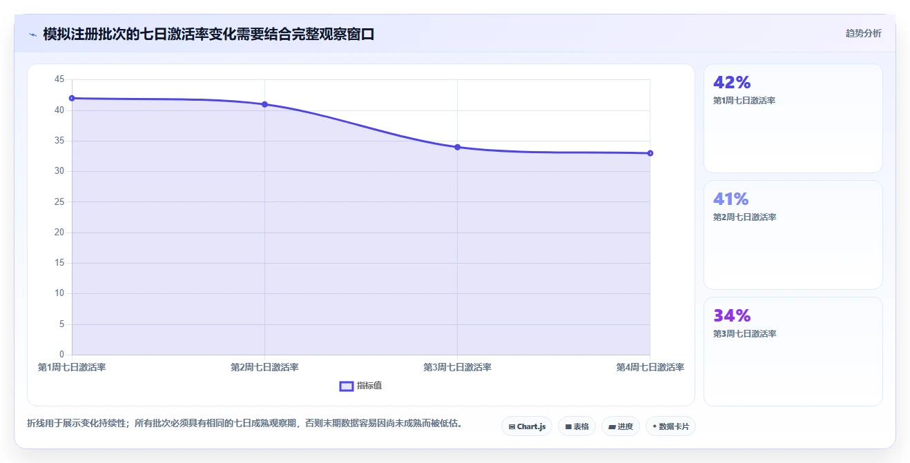Click the 41% data card value
The width and height of the screenshot is (910, 463).
click(x=731, y=199)
